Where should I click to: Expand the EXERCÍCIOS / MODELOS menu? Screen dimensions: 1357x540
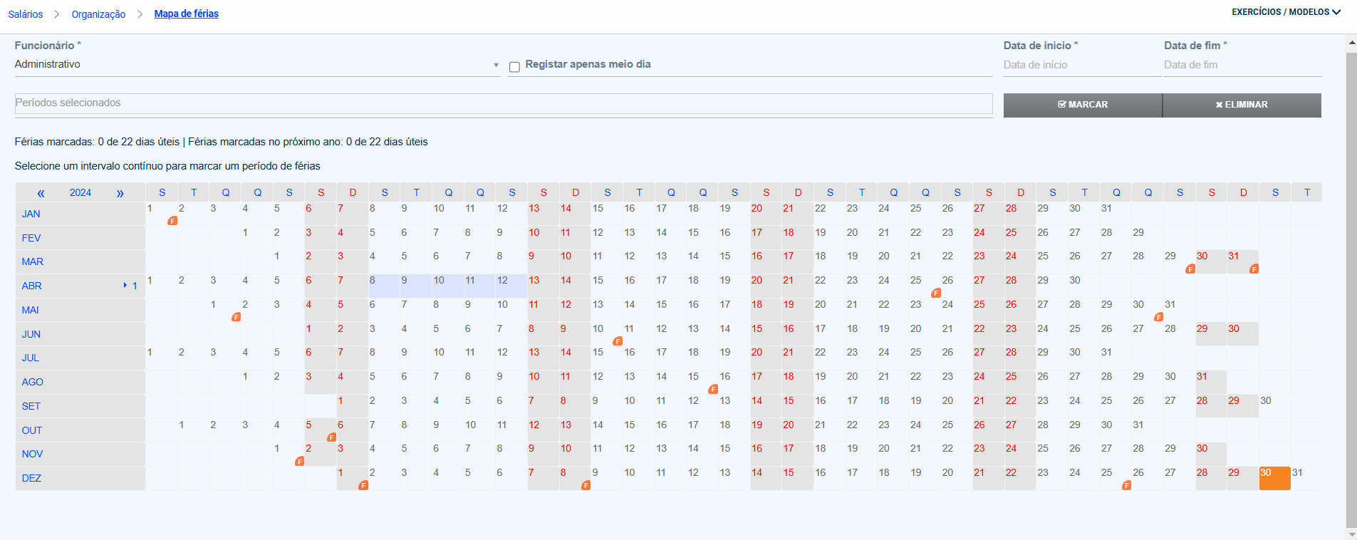point(1286,12)
